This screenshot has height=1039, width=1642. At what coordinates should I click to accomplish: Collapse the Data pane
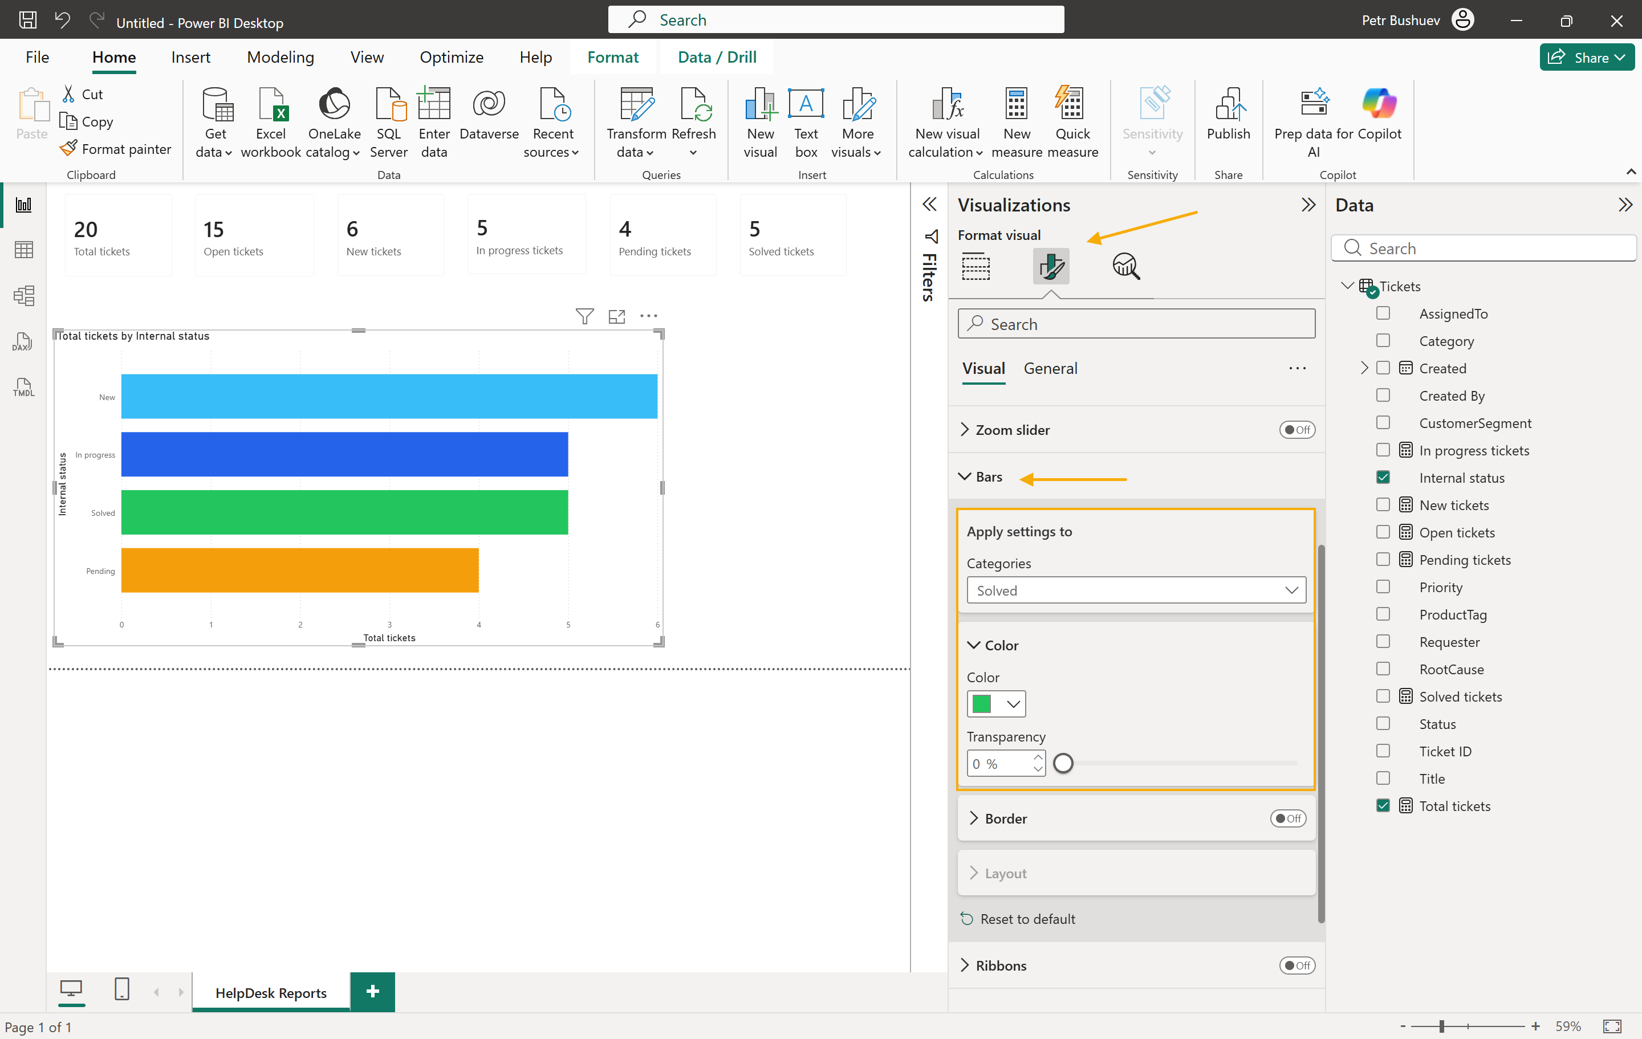coord(1625,205)
